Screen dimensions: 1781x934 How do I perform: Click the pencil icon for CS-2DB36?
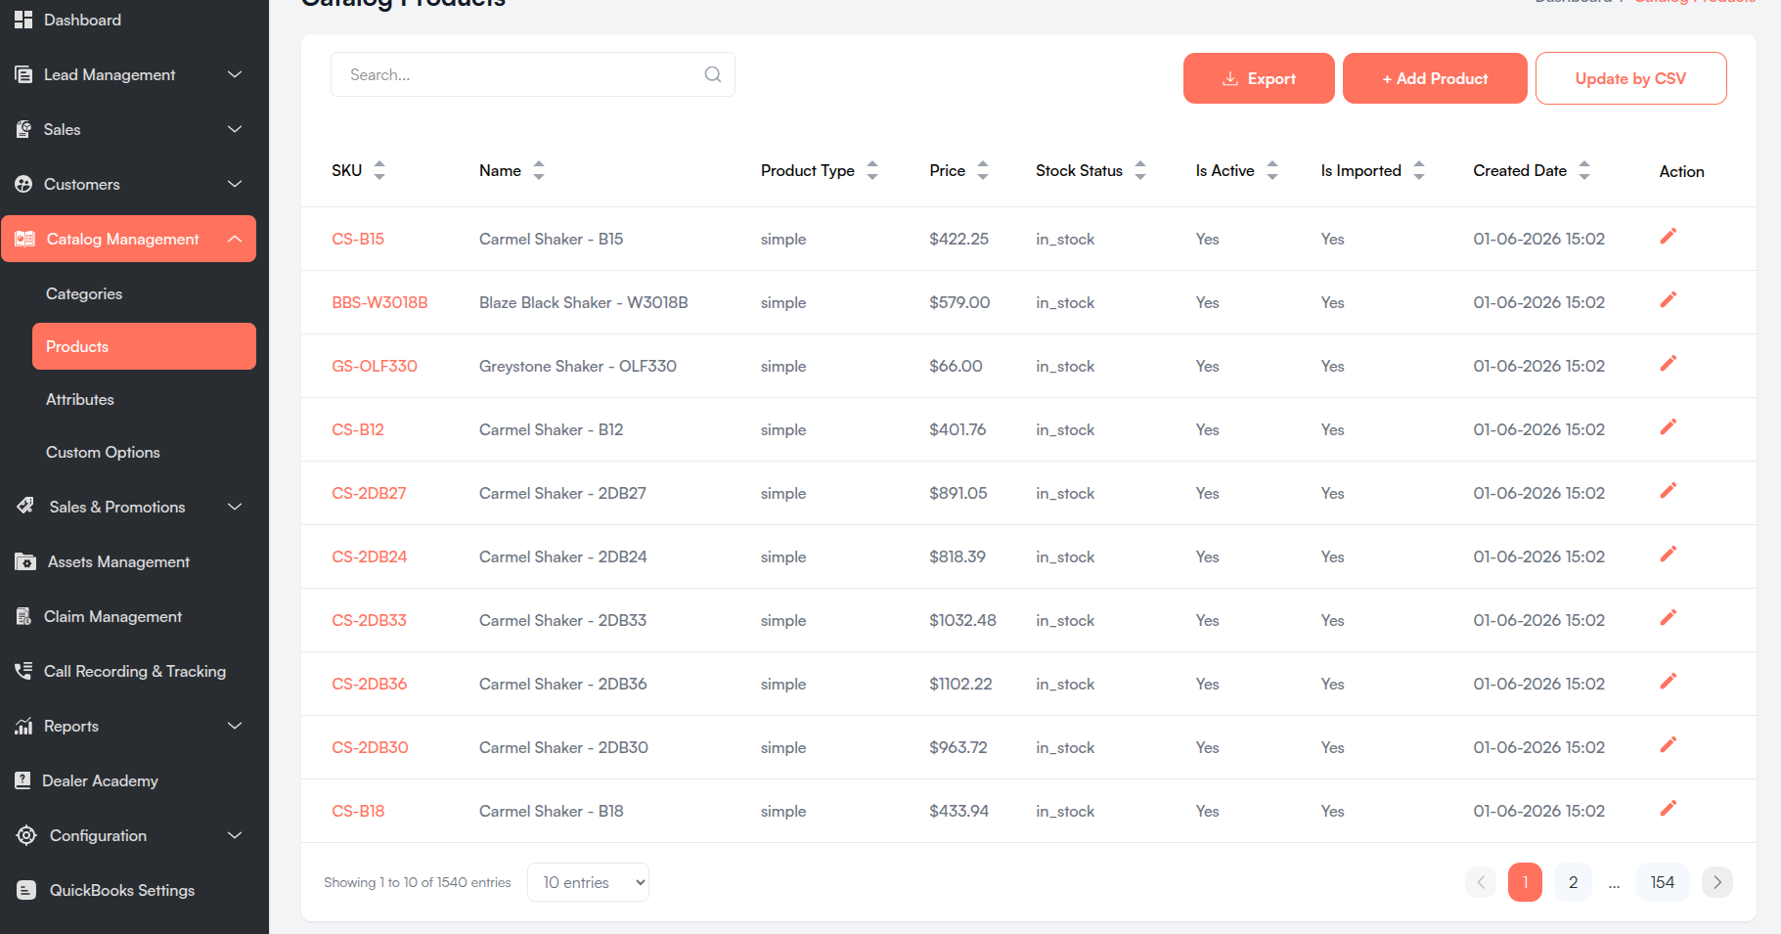pos(1669,681)
